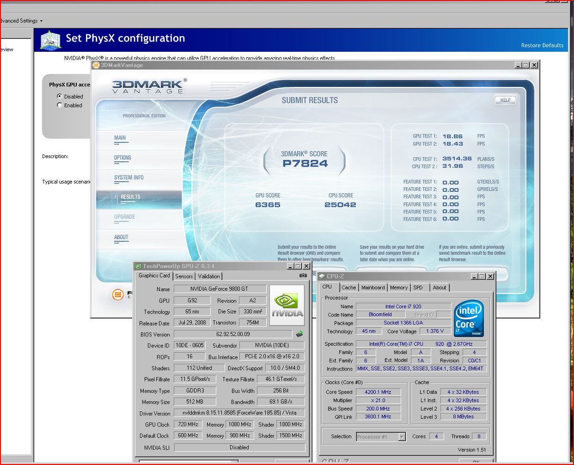Click the QPI Link value 3600.1 MHz
This screenshot has height=465, width=574.
pyautogui.click(x=378, y=417)
